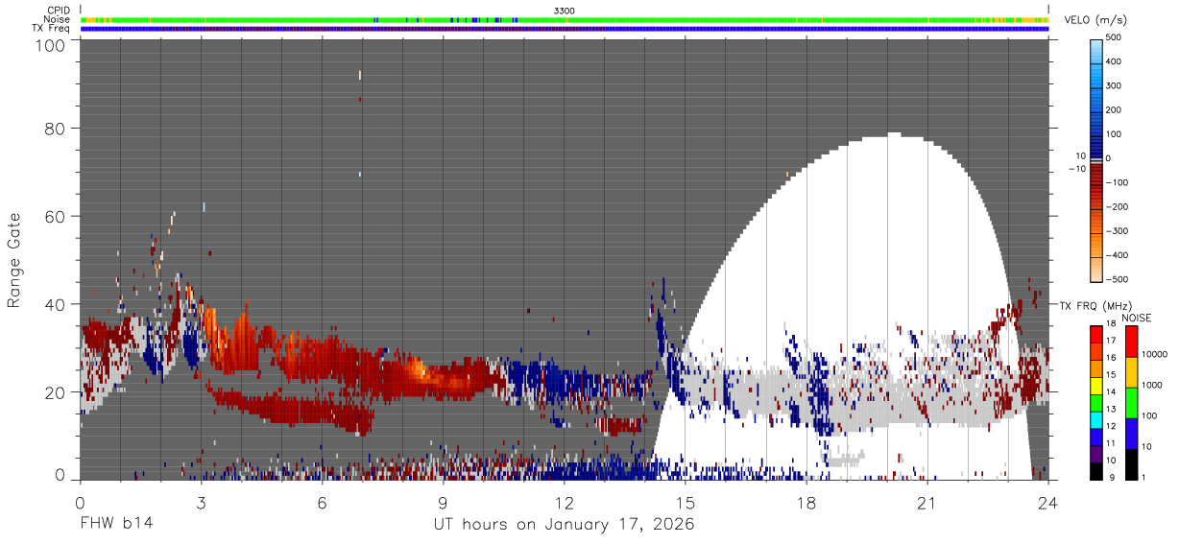This screenshot has width=1179, height=544.
Task: Click the UT hours date caption
Action: click(565, 526)
